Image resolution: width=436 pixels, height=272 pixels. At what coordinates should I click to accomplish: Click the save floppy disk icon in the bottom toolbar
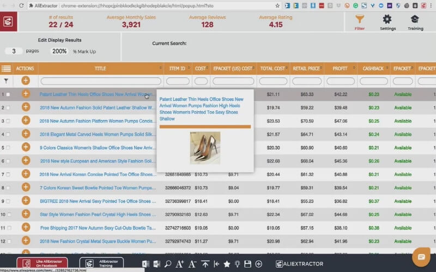pos(248,264)
